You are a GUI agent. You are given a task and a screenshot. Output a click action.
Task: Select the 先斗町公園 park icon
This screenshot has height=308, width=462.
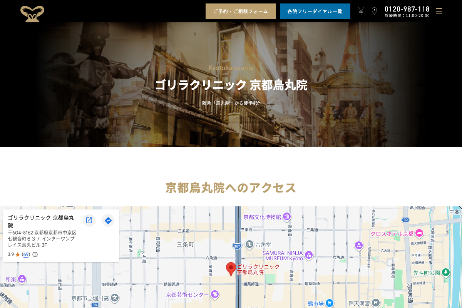tap(446, 272)
